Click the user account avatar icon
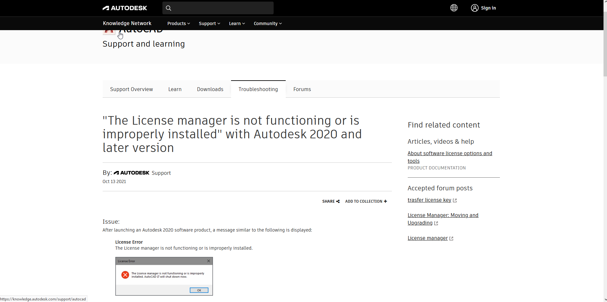This screenshot has width=607, height=302. [x=474, y=8]
